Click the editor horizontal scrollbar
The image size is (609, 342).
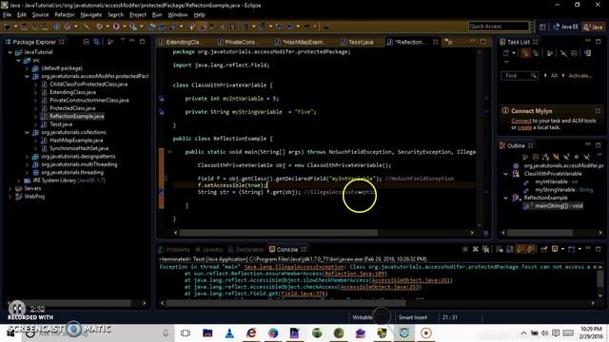[278, 233]
